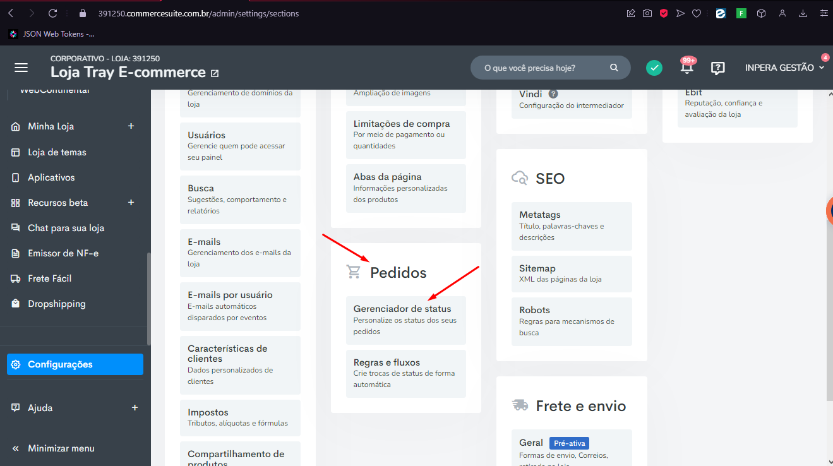This screenshot has height=466, width=833.
Task: Open Busca settings card
Action: 240,200
